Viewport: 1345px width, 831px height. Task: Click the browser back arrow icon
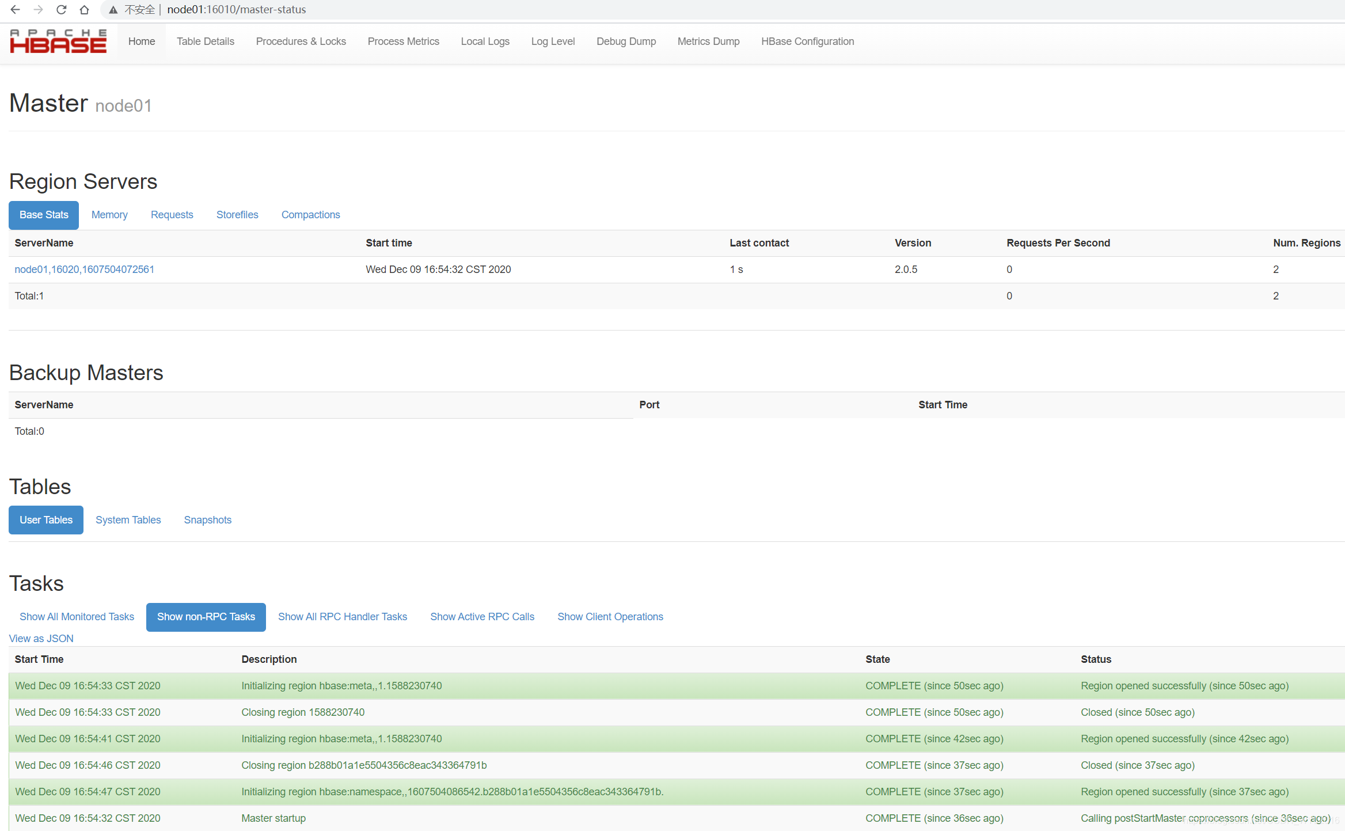click(x=16, y=10)
